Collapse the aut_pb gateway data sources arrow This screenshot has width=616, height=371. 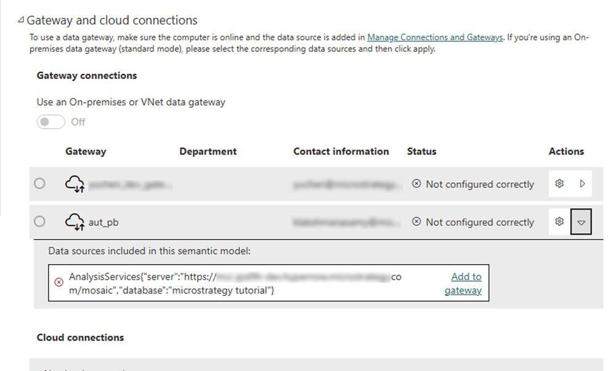click(x=581, y=222)
